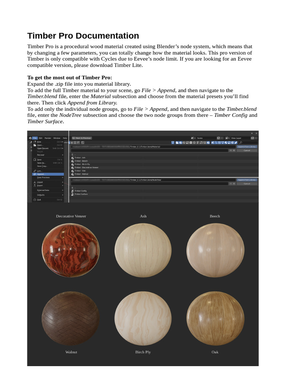The height and width of the screenshot is (381, 286).
Task: Expand the Open Recent submenu arrow
Action: click(x=63, y=148)
